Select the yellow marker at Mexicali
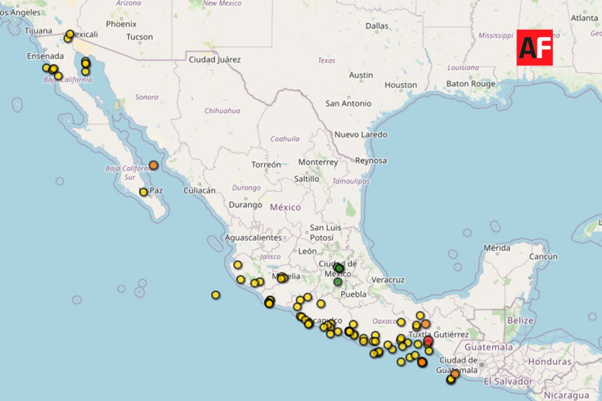 [x=70, y=34]
